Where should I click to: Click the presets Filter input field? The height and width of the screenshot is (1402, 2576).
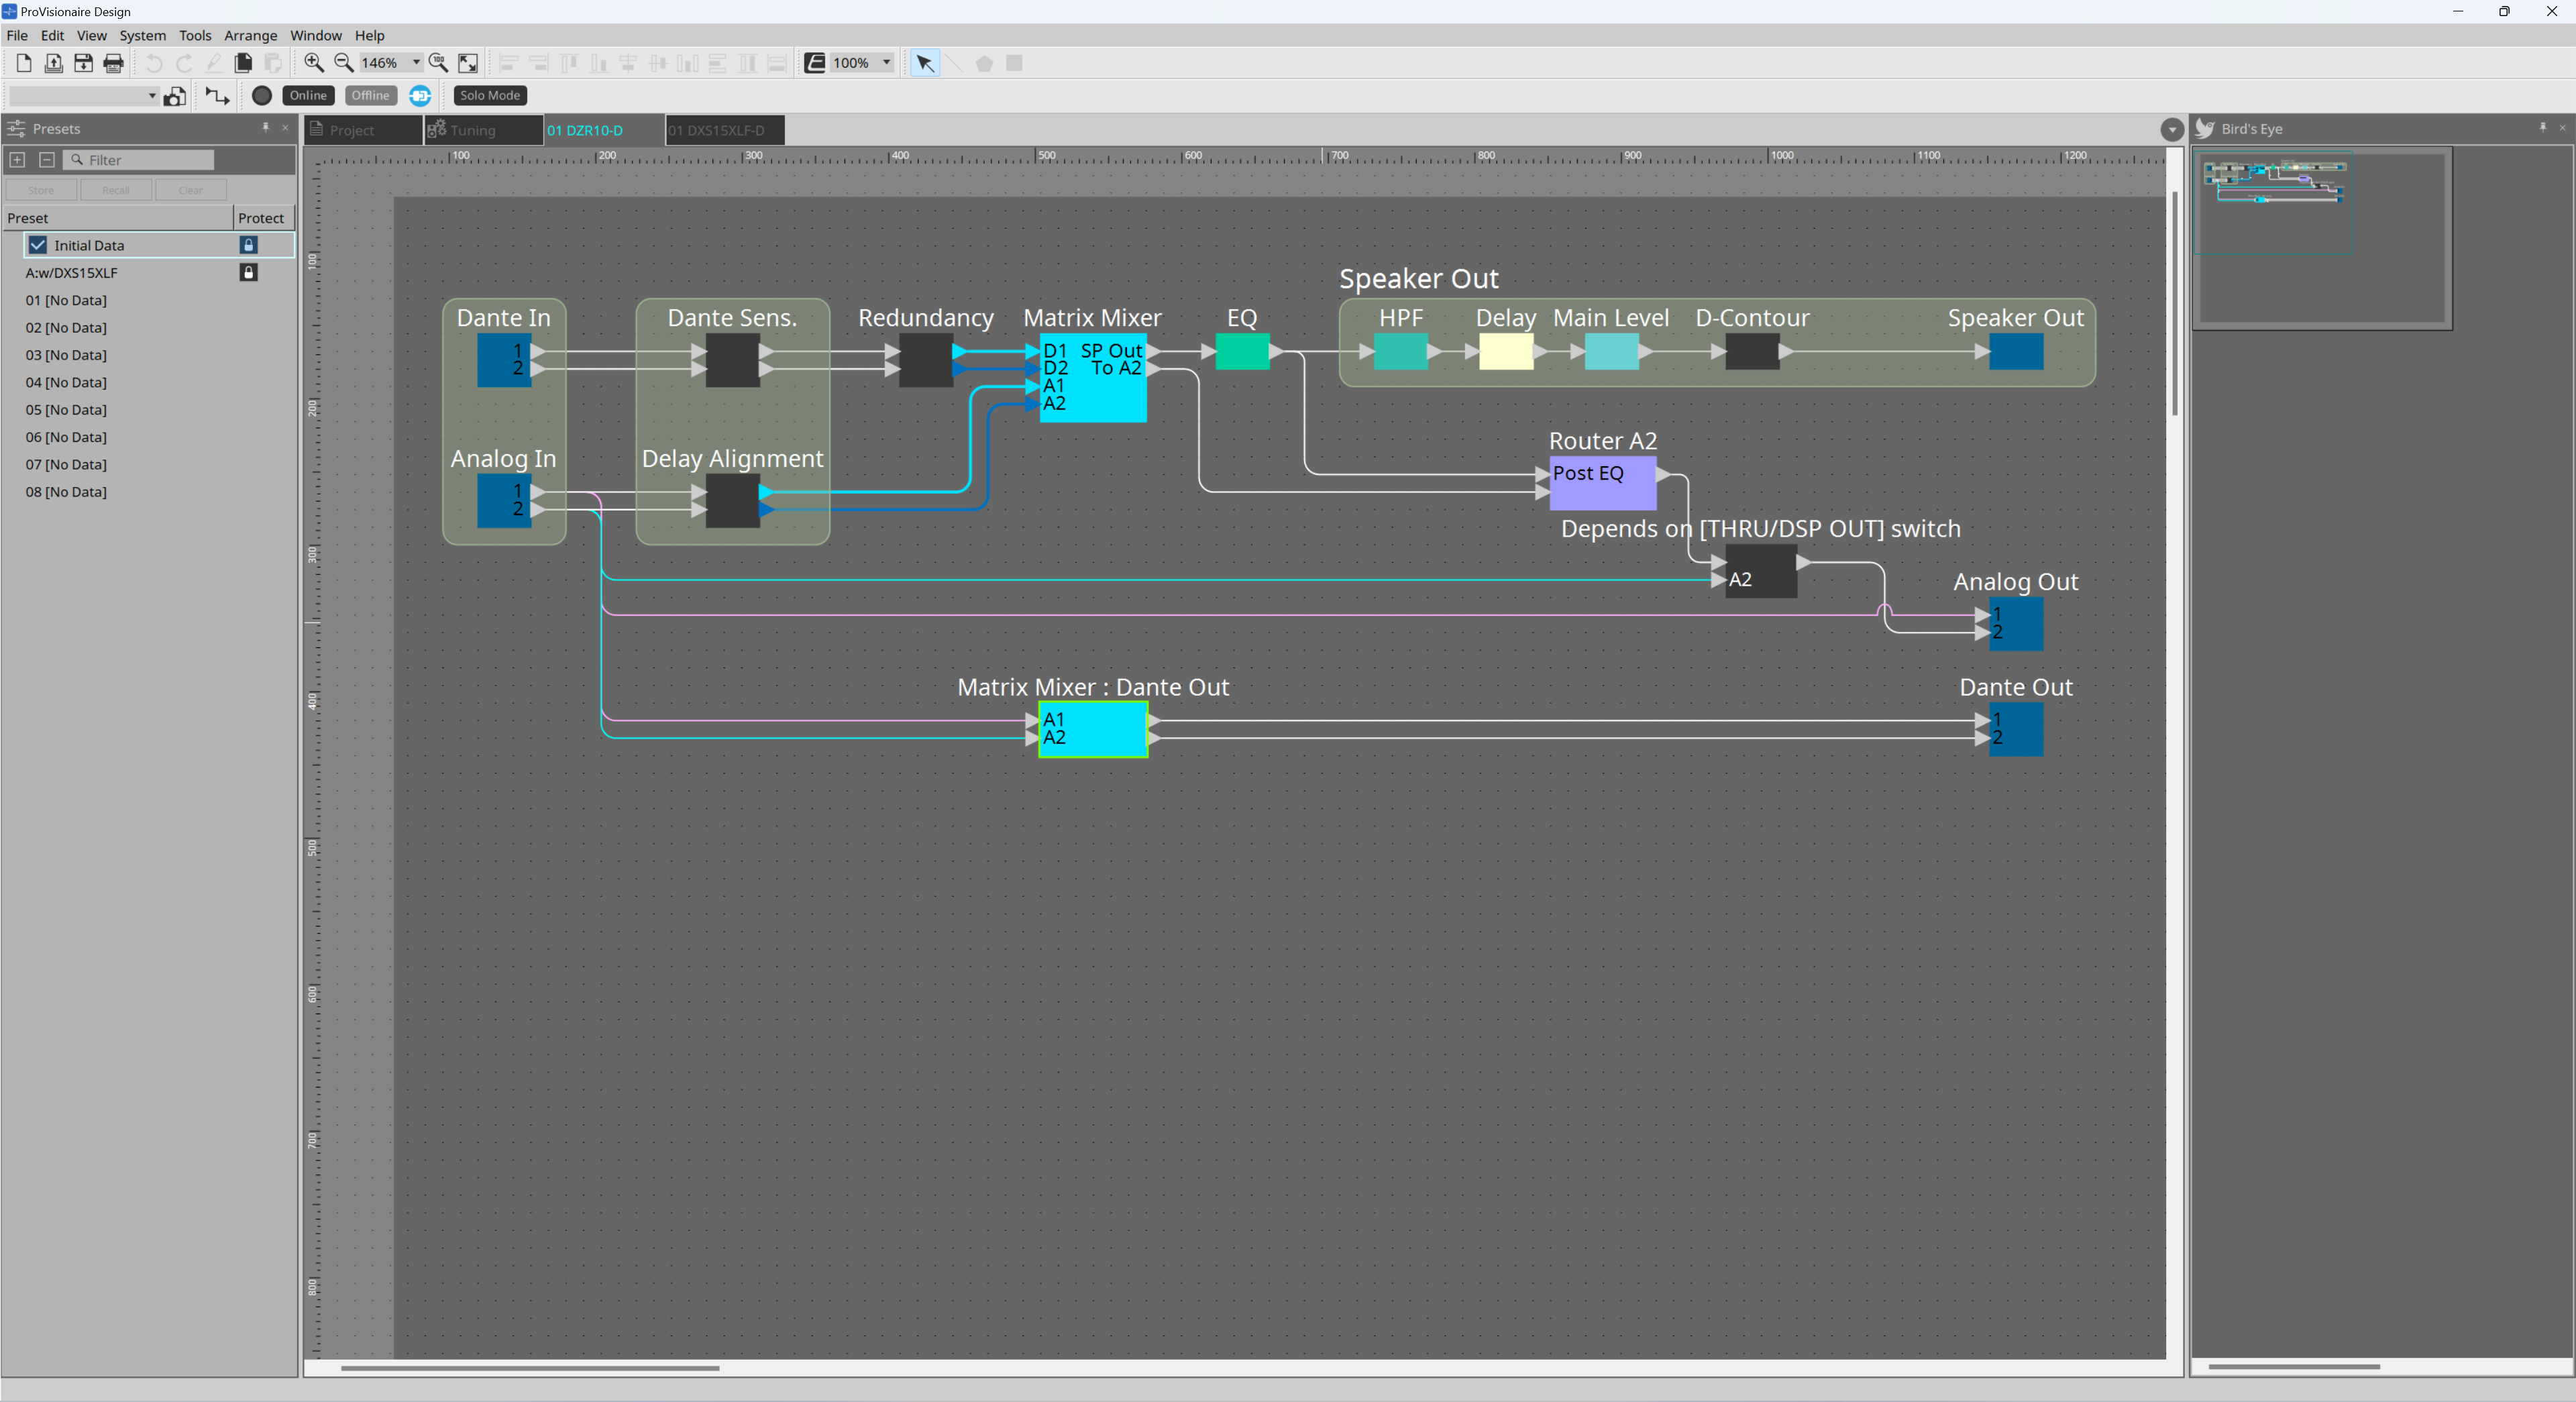pyautogui.click(x=139, y=160)
